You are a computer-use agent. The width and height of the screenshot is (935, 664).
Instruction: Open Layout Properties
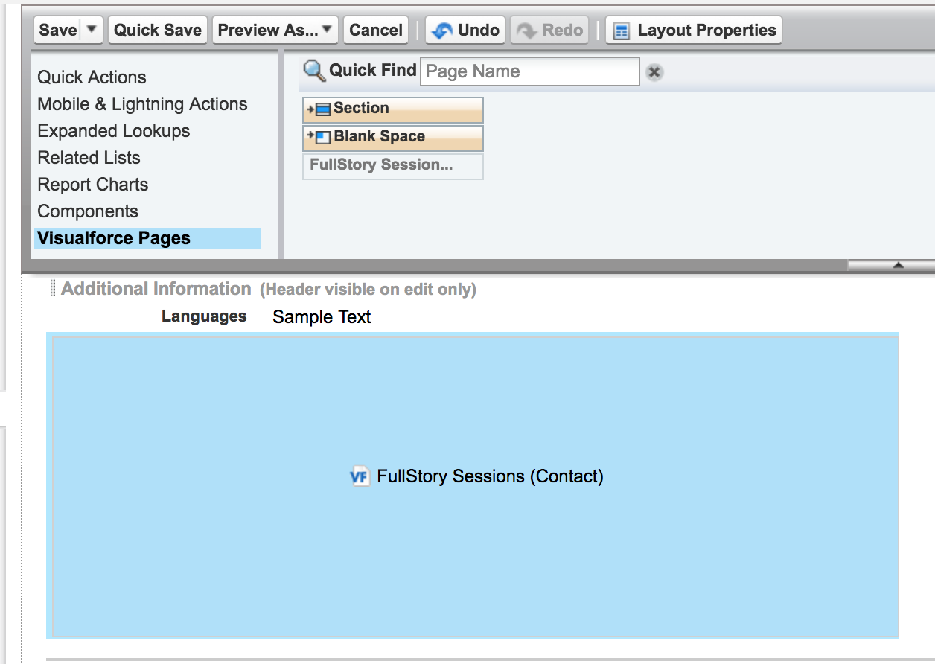[x=694, y=31]
